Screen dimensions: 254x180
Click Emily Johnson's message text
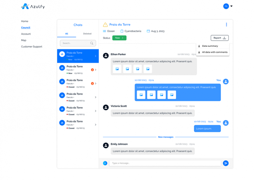153,151
